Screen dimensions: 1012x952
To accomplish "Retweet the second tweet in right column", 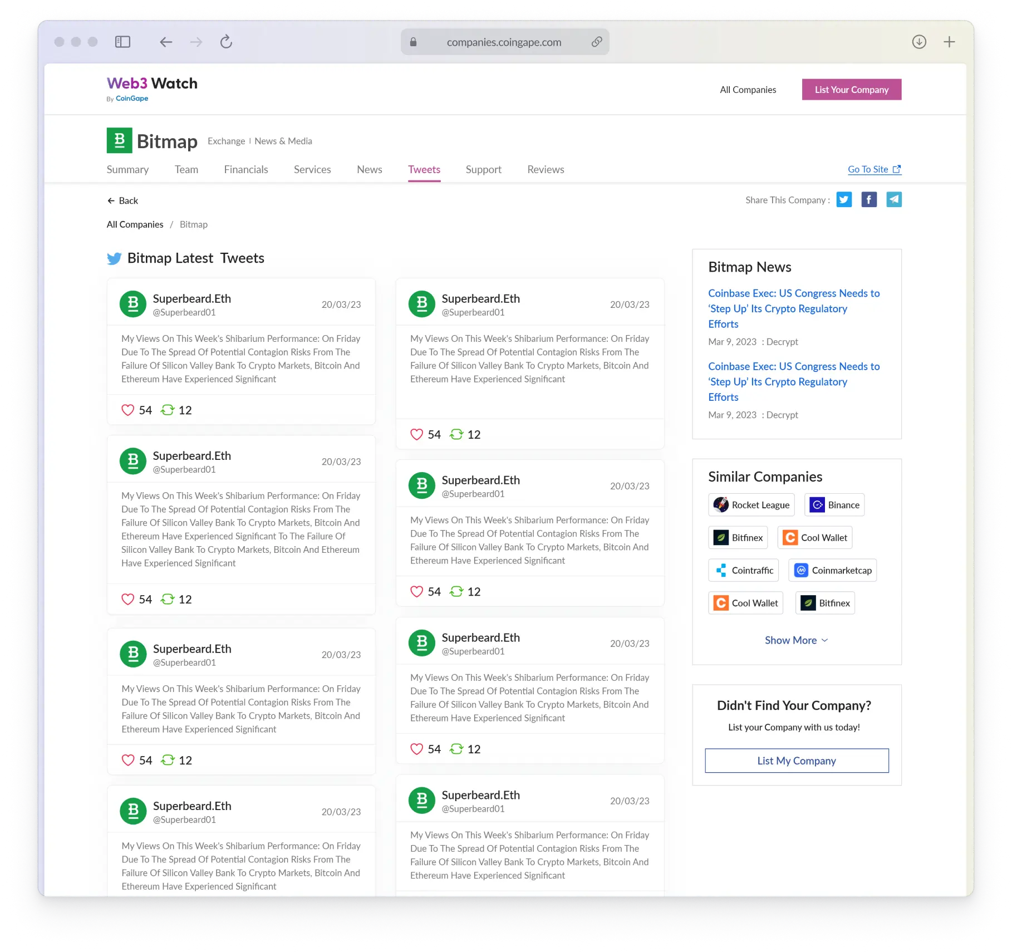I will tap(456, 591).
